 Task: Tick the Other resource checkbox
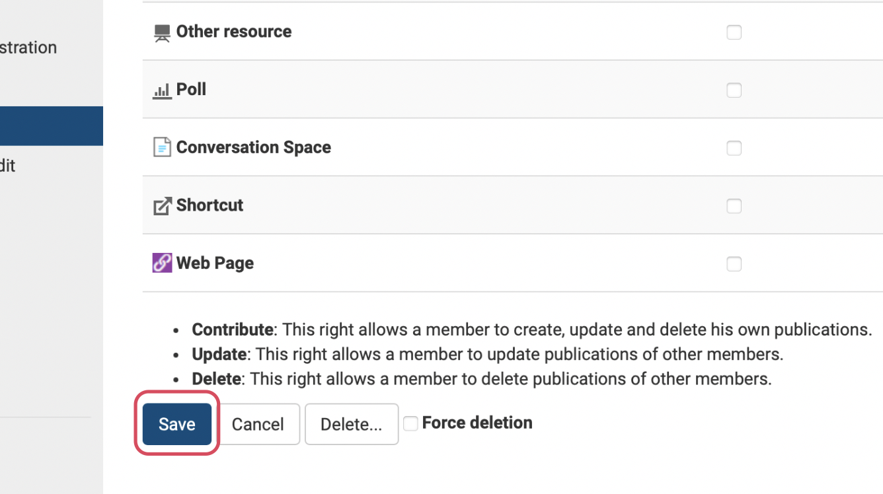(x=734, y=32)
